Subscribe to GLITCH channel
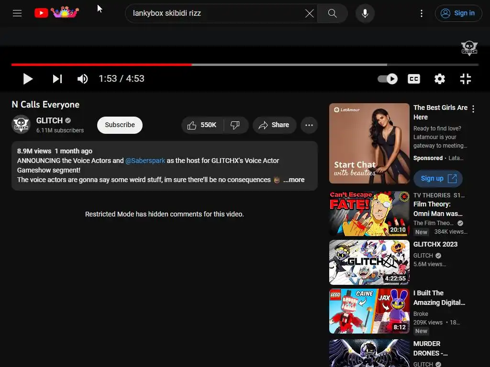Screen dimensions: 490x367 coord(120,125)
